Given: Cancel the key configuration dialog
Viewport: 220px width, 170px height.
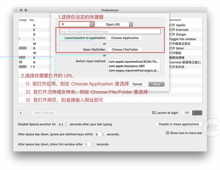Looking at the screenshot, I should click(x=137, y=84).
